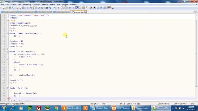Open Google Chrome from the taskbar
The width and height of the screenshot is (198, 111).
coord(56,108)
